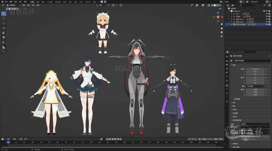Click the timeline end frame 250 field
Image resolution: width=272 pixels, height=151 pixels.
tap(218, 139)
